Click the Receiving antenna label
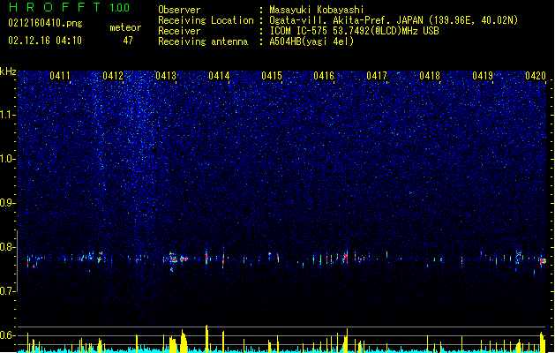Screen dimensions: 555x353 coord(203,41)
